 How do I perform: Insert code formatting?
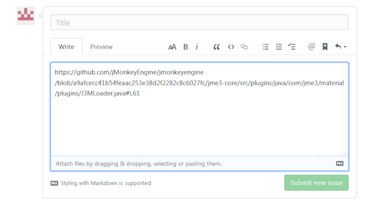click(x=231, y=47)
